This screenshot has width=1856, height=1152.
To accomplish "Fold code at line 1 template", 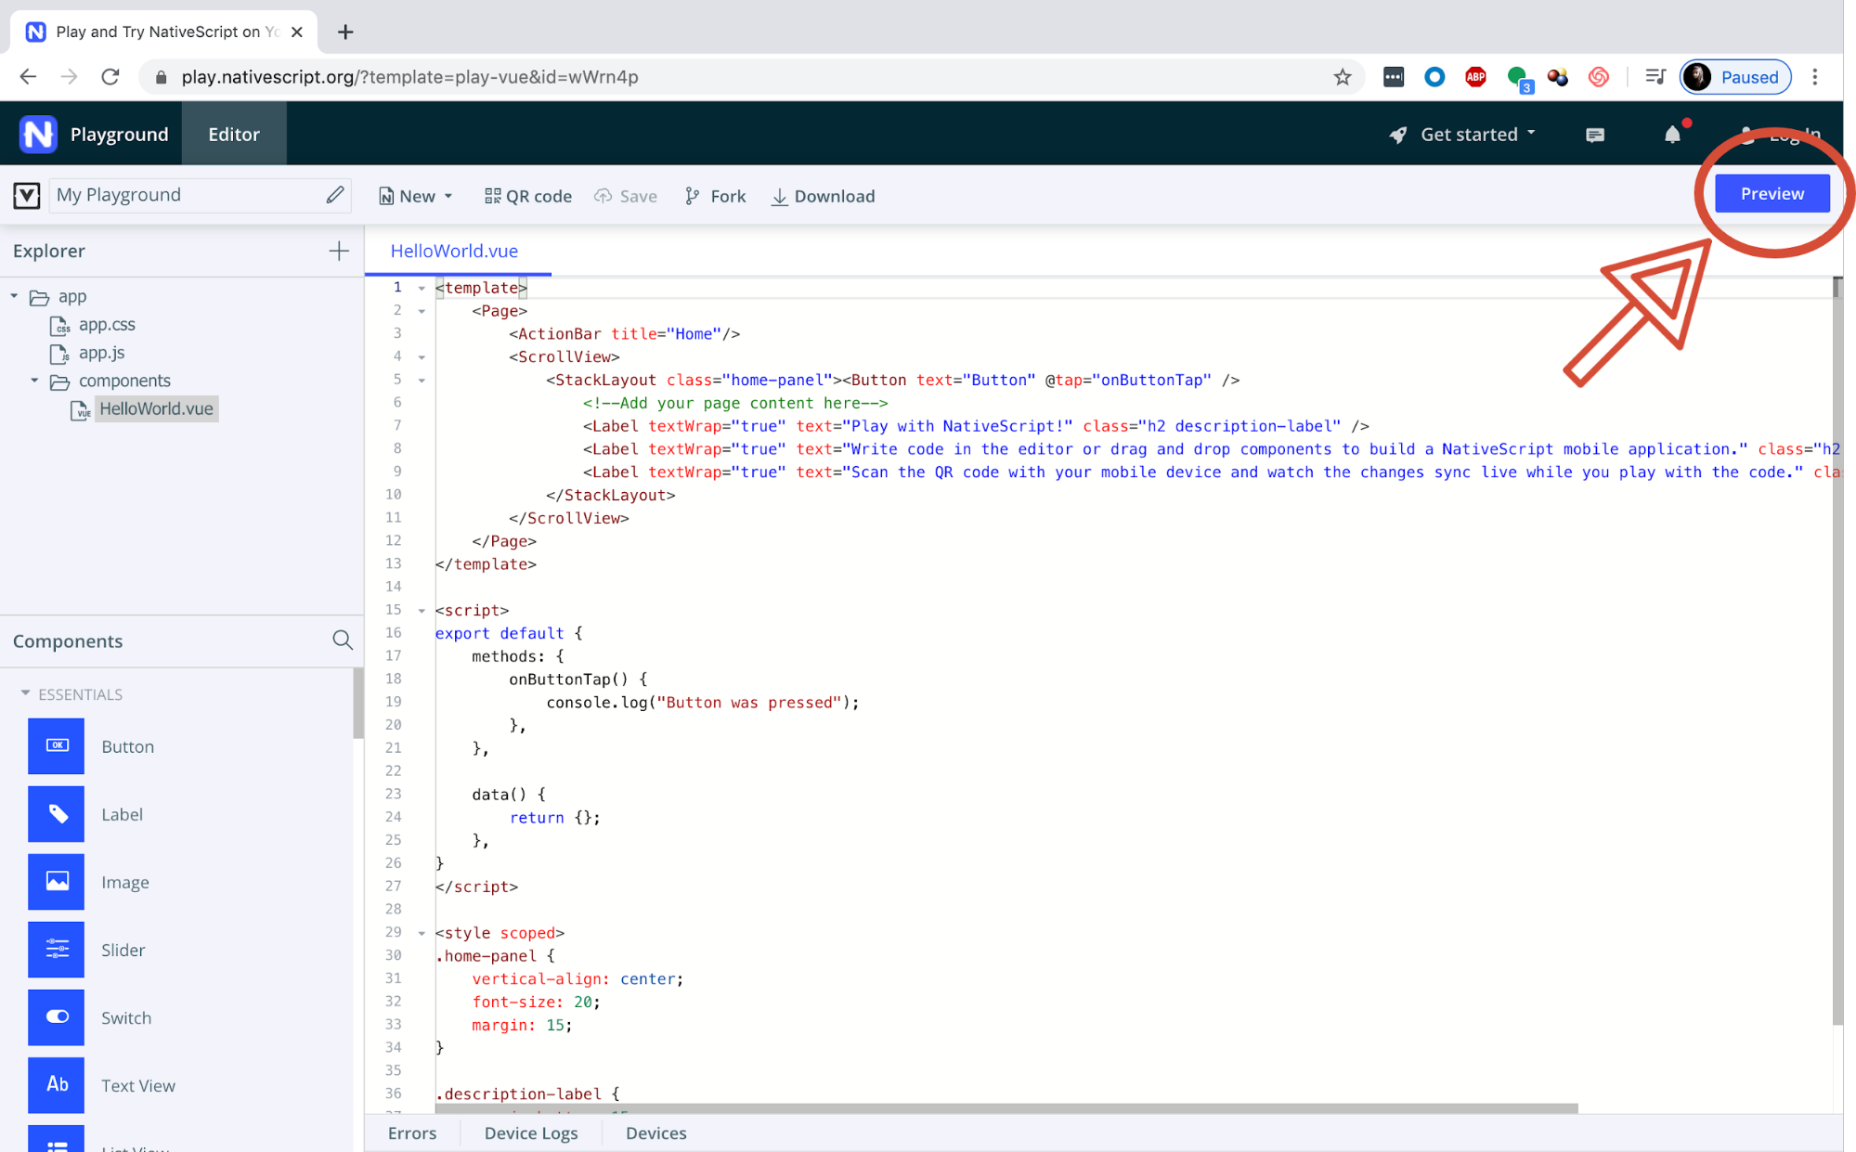I will [422, 289].
